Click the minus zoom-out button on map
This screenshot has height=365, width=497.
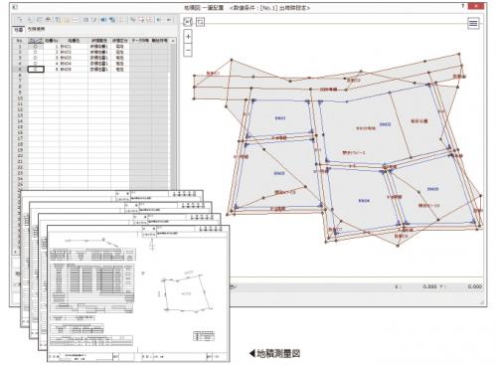(188, 51)
